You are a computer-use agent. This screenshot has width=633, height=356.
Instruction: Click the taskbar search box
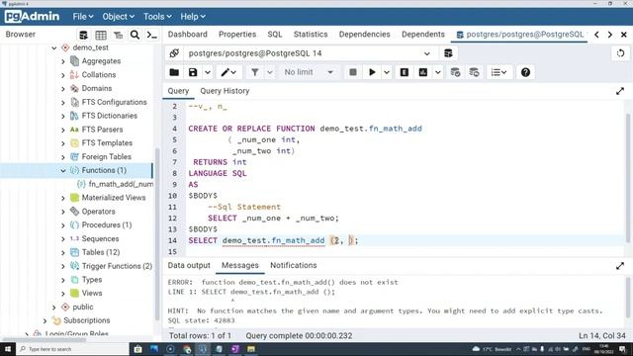coord(72,349)
